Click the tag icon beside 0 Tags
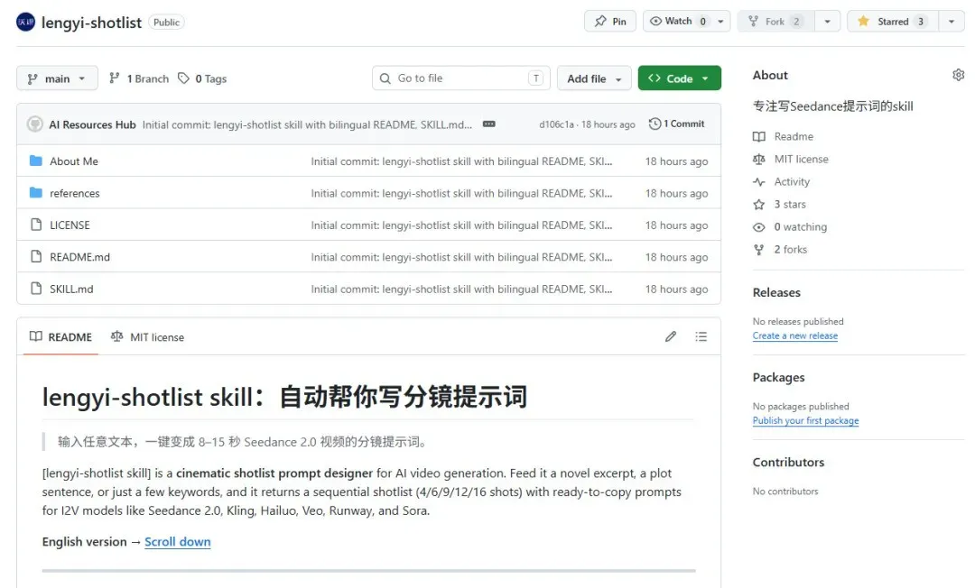 [x=183, y=78]
